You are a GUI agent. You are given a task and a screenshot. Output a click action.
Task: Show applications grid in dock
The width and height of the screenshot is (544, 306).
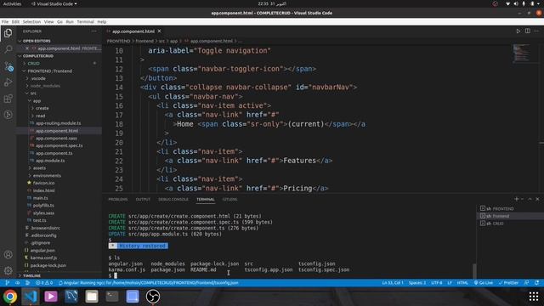click(534, 297)
